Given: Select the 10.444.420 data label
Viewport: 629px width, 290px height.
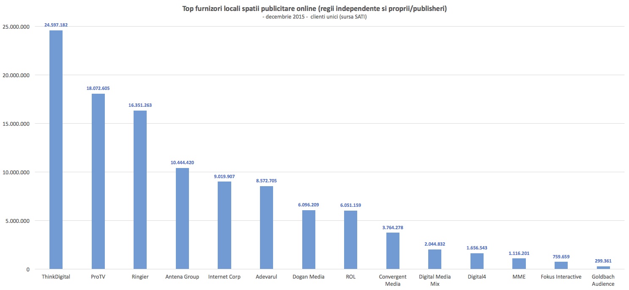Looking at the screenshot, I should [x=182, y=163].
